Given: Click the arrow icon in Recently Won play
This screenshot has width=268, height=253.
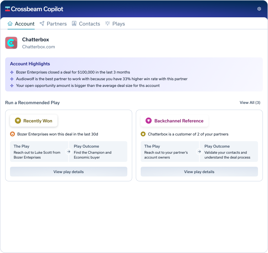Looking at the screenshot, I should pos(69,152).
